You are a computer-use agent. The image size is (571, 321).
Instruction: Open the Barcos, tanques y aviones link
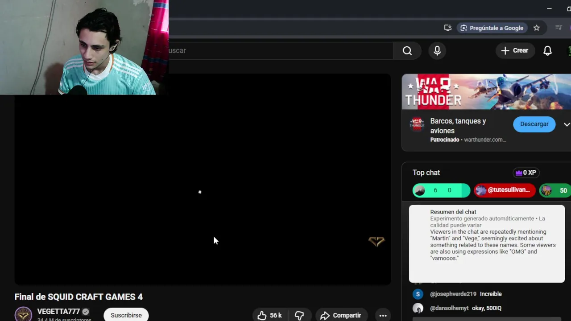pyautogui.click(x=458, y=126)
